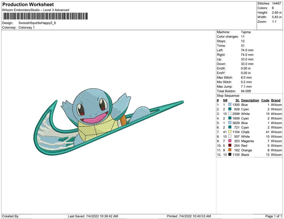Click the Min Stitch value "0.2 mm"

[246, 82]
